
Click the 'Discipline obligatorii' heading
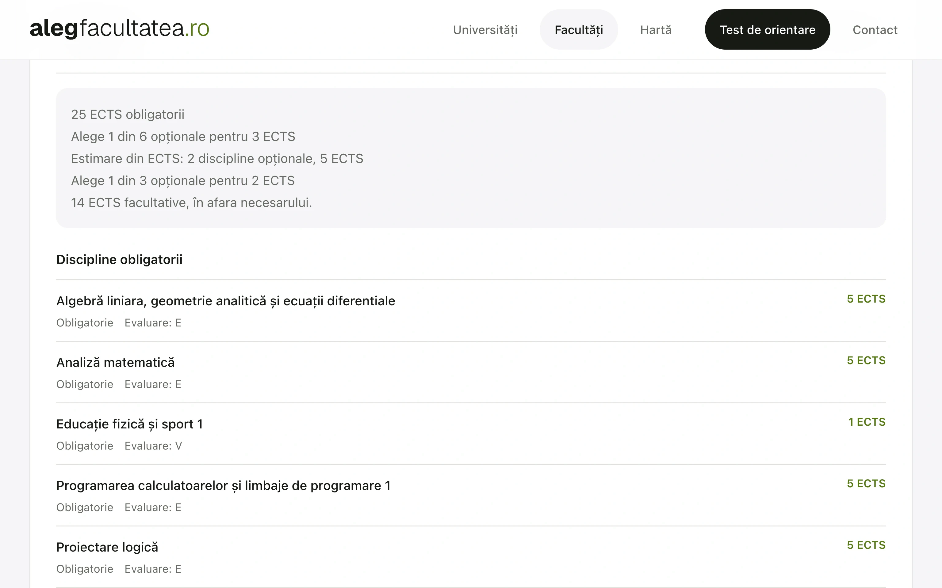(x=119, y=259)
